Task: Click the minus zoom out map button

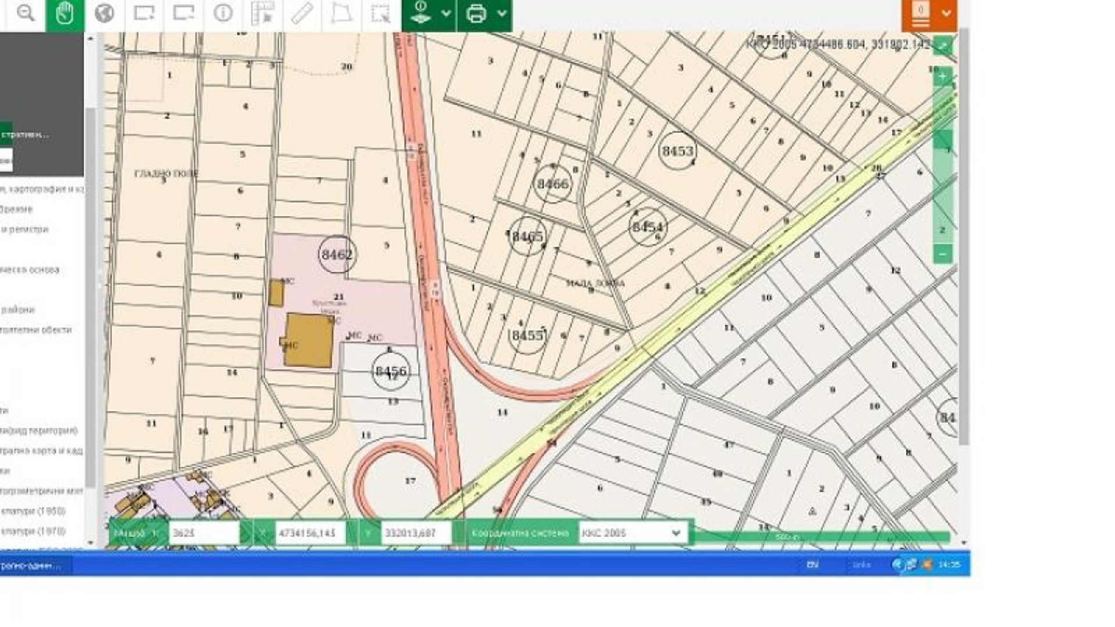Action: 943,254
